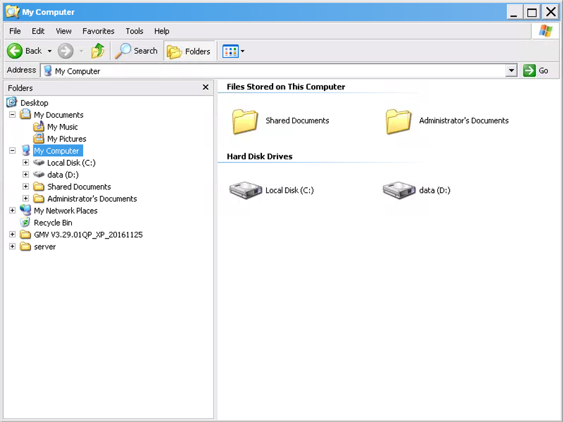Click the Up folder icon in toolbar
Viewport: 563px width, 422px height.
click(x=98, y=51)
